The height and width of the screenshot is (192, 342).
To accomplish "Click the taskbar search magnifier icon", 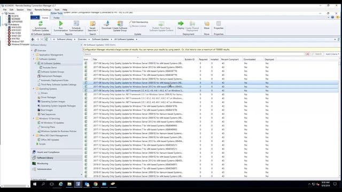I will [x=43, y=184].
